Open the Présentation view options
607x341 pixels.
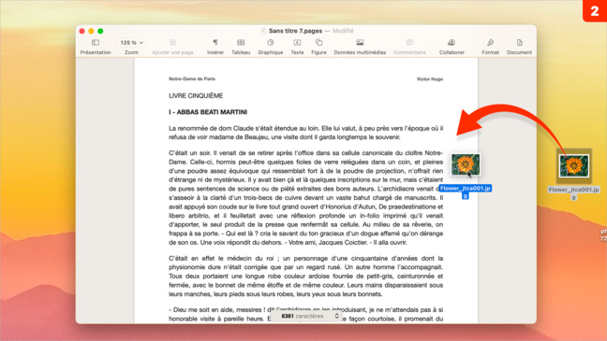(x=96, y=47)
